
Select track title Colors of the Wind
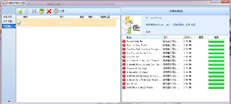click(x=137, y=68)
